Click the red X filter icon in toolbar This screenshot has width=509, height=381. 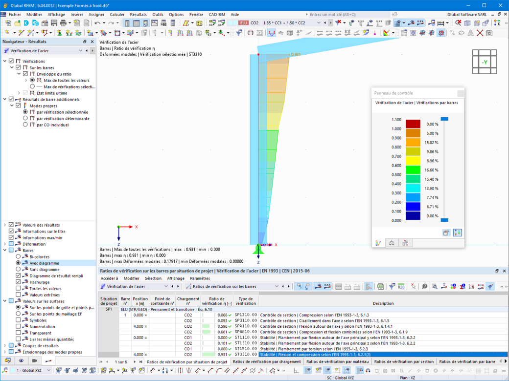(x=338, y=22)
